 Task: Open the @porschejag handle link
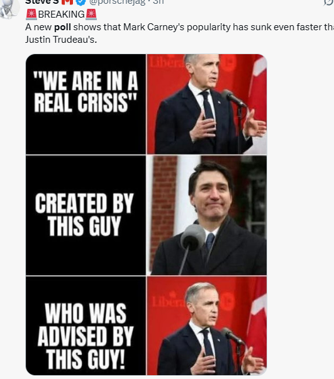click(x=118, y=2)
